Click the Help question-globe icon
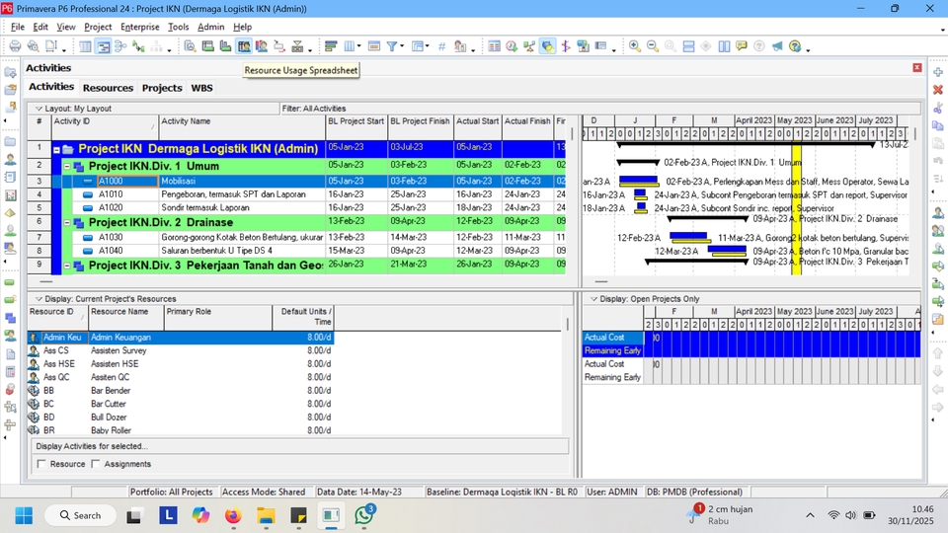This screenshot has width=948, height=533. point(795,46)
